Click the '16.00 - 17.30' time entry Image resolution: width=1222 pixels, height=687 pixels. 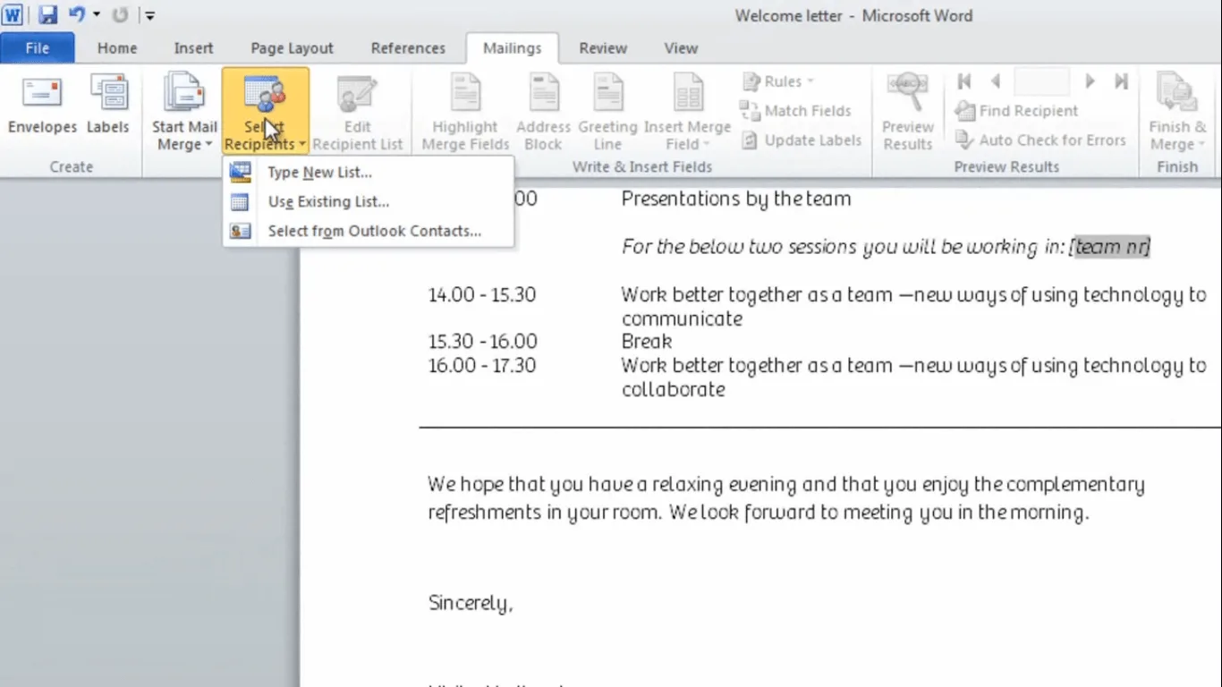482,366
